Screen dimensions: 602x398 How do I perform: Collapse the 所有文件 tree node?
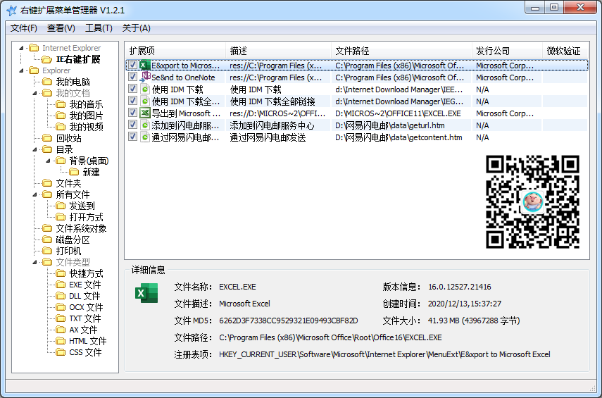point(35,195)
